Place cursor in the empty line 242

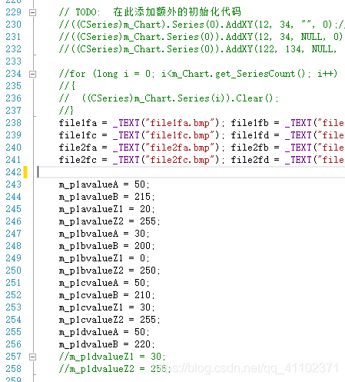(191, 172)
